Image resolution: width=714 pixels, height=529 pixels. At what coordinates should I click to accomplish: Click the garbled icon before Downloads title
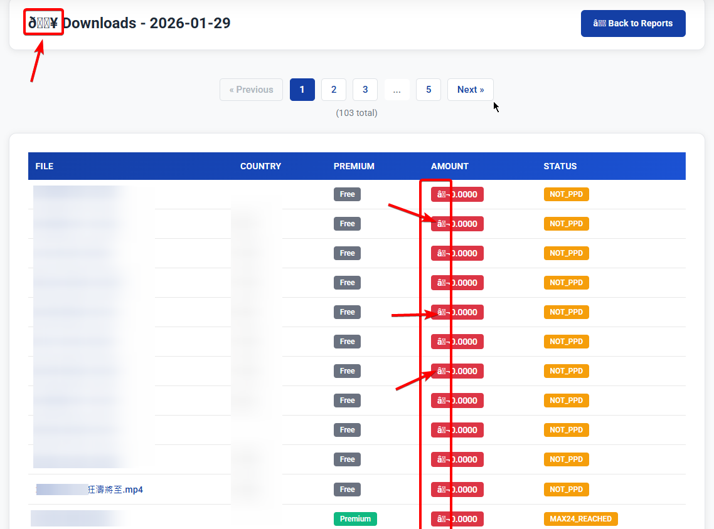(x=43, y=23)
